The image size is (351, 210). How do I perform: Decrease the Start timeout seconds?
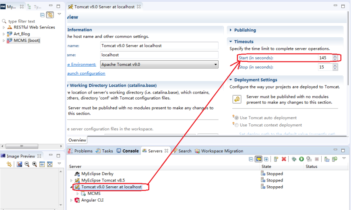[335, 59]
